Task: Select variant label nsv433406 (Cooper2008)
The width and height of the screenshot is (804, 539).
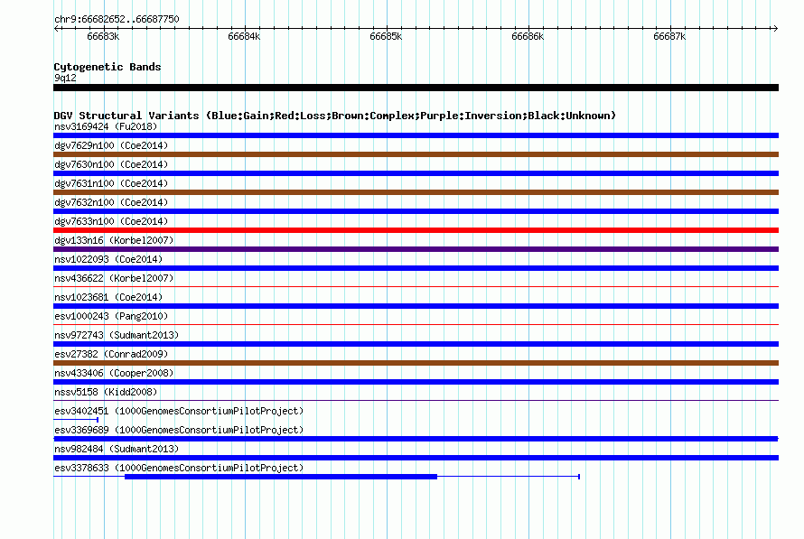Action: 114,373
